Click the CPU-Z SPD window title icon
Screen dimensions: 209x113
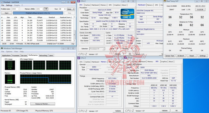click(x=125, y=58)
